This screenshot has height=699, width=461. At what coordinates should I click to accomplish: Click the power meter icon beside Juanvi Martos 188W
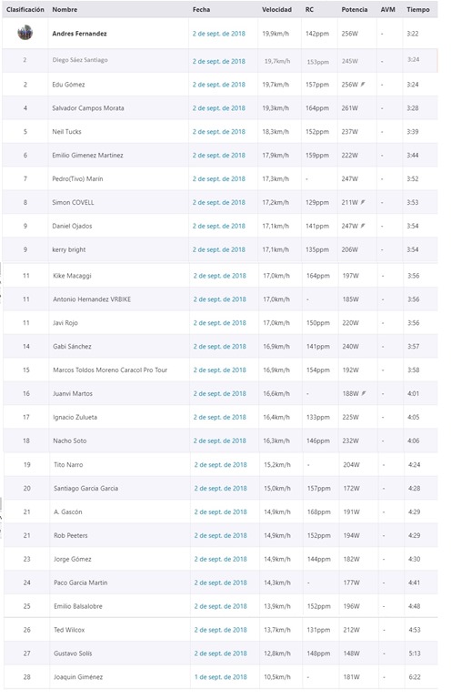(x=364, y=393)
